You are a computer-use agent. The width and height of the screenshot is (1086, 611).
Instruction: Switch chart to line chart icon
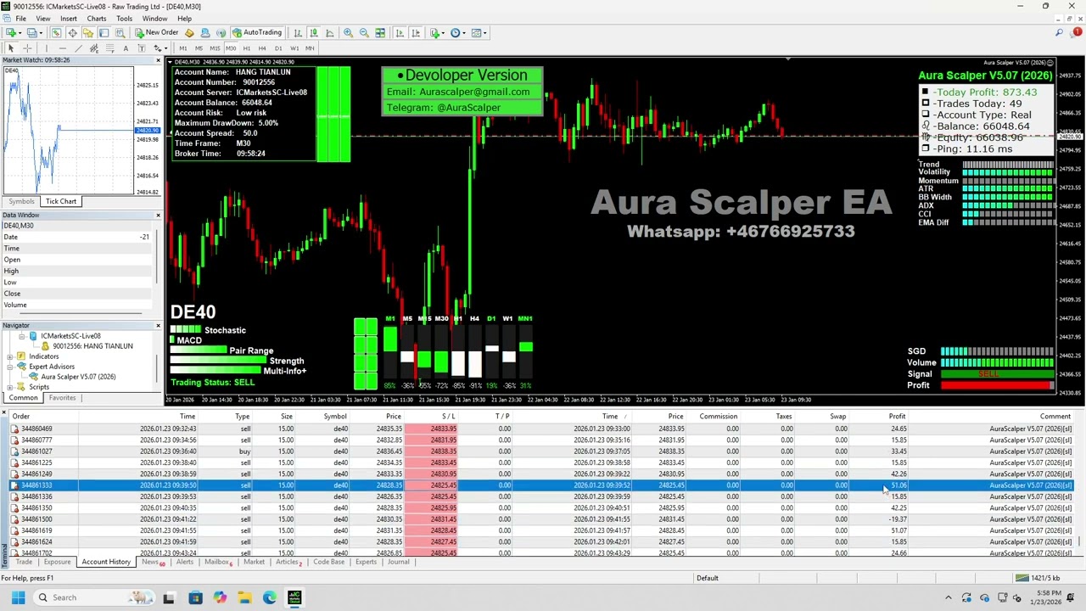(x=329, y=32)
